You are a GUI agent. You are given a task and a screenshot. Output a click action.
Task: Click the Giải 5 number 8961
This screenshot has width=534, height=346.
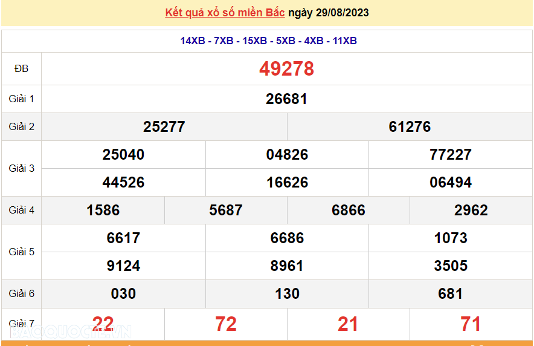click(x=287, y=266)
